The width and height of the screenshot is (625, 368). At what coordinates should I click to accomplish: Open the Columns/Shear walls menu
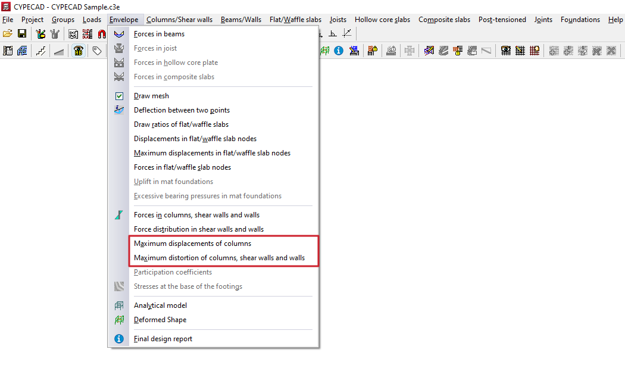pos(179,20)
